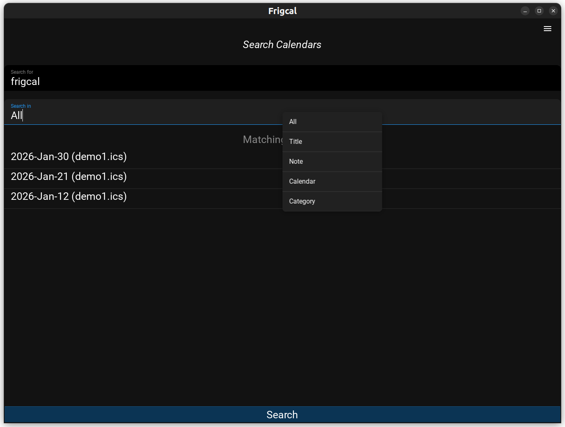Click the blue 'Search in' label
Image resolution: width=565 pixels, height=427 pixels.
pos(21,106)
